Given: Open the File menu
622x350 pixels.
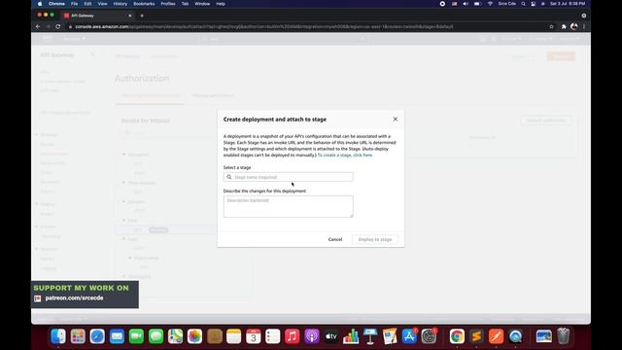Looking at the screenshot, I should 74,4.
